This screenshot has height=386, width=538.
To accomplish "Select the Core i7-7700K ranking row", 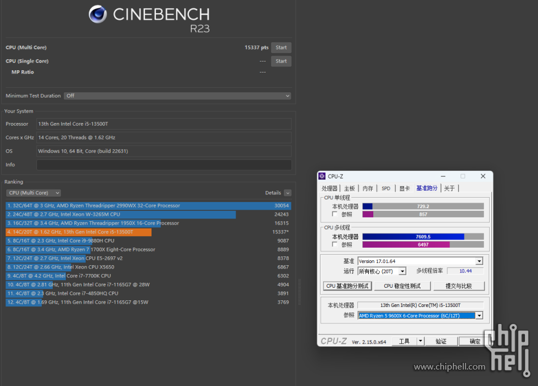I will tap(148, 276).
